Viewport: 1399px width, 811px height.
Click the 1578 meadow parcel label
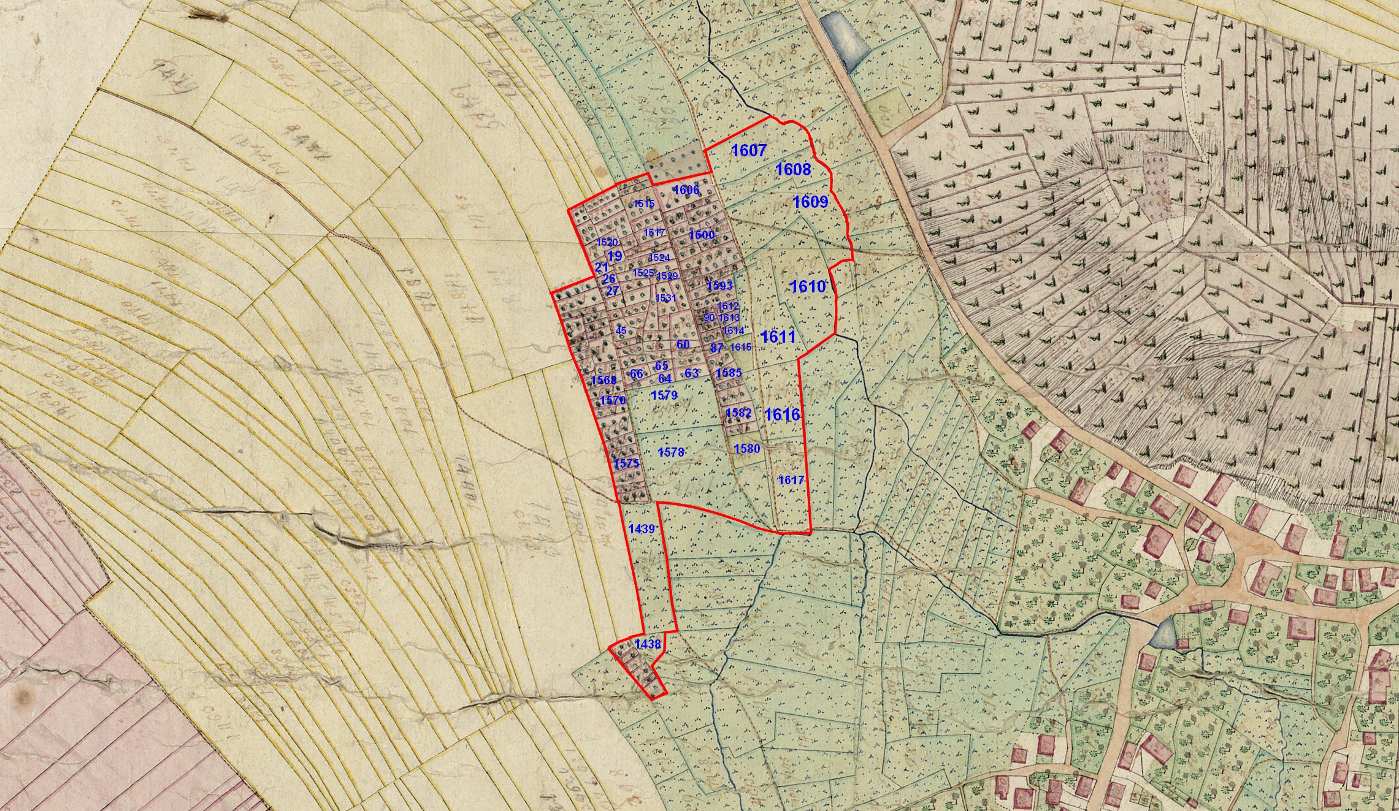coord(670,452)
